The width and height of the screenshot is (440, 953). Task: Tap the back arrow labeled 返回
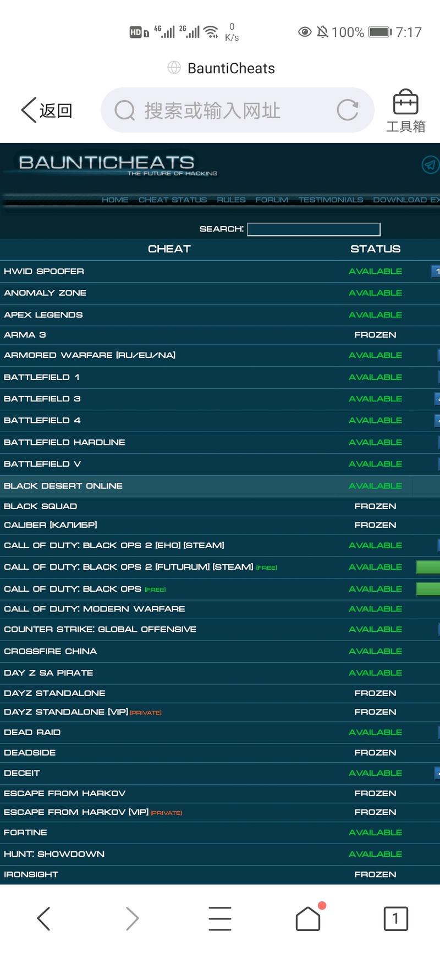pyautogui.click(x=47, y=111)
